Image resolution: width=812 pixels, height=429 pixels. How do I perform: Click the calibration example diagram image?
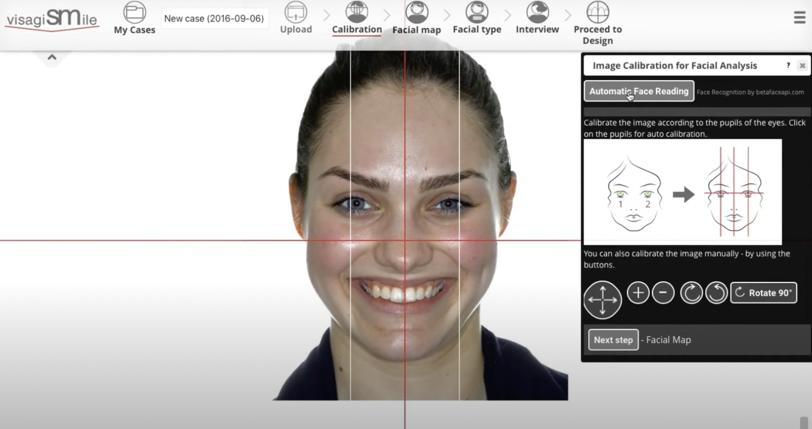tap(683, 192)
